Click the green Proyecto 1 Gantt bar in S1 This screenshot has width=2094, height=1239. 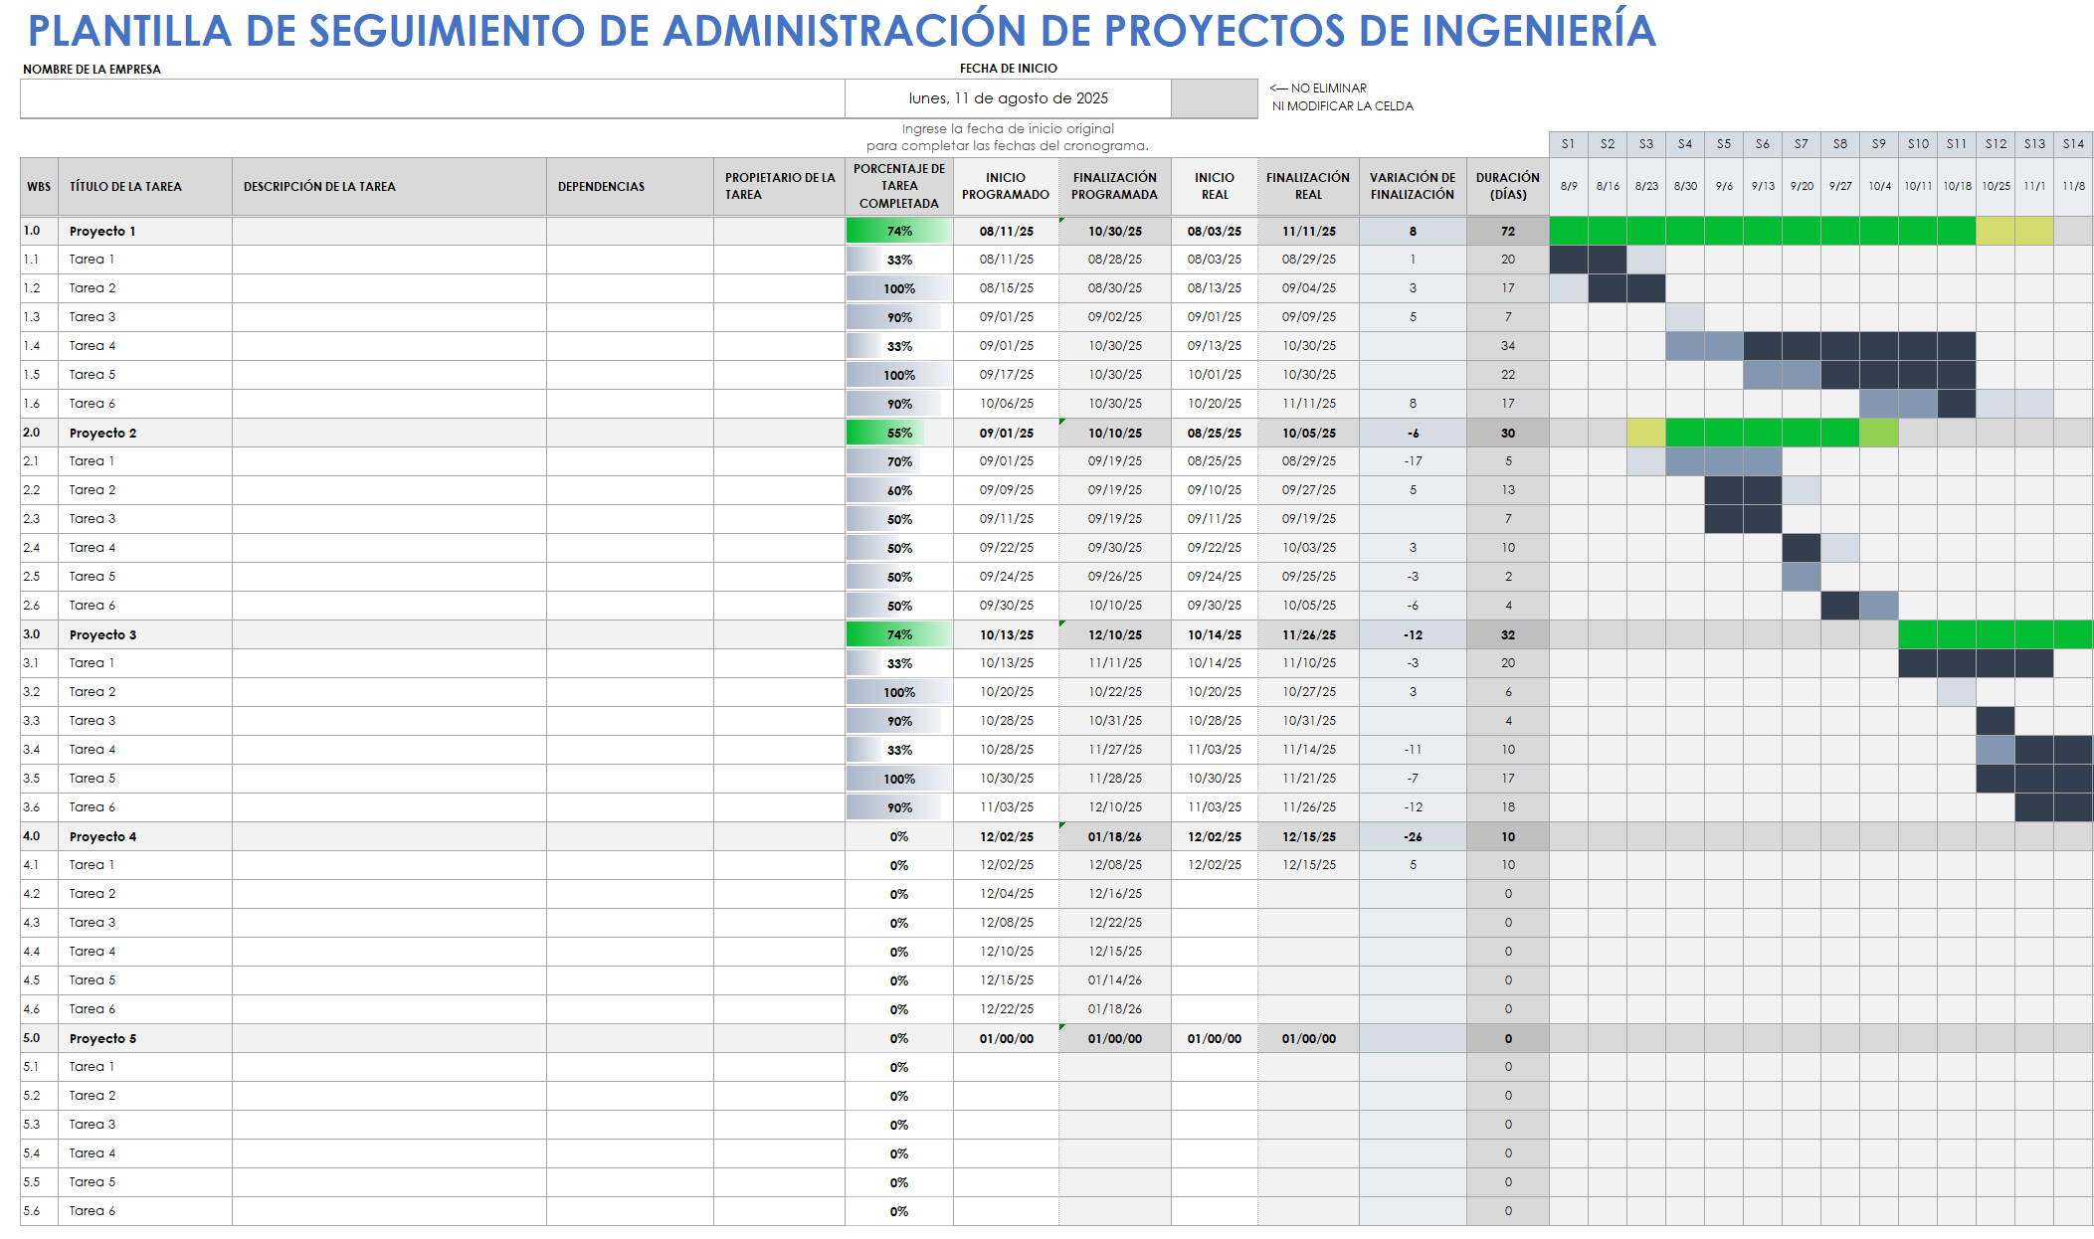[1569, 231]
